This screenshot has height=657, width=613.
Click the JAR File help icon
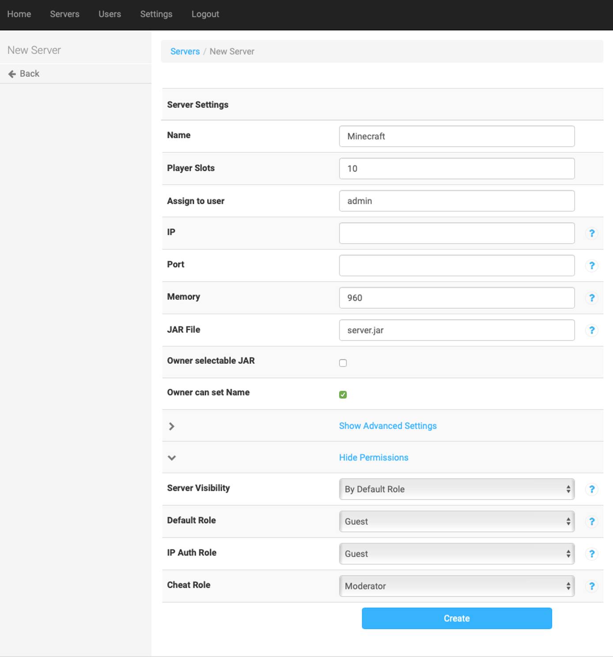[x=591, y=330]
